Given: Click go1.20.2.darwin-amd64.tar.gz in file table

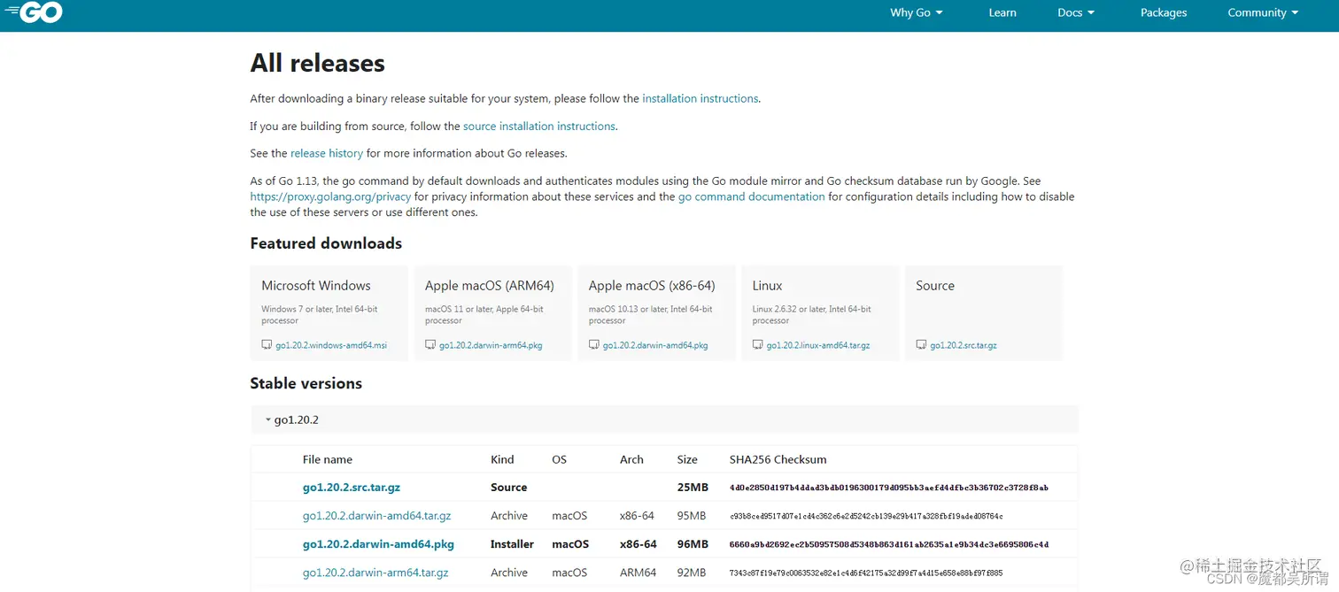Looking at the screenshot, I should 377,516.
